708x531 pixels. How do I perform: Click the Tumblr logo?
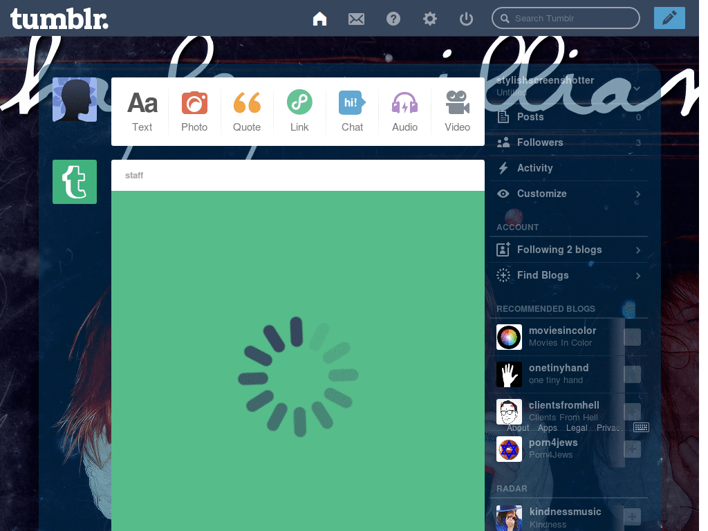point(59,19)
